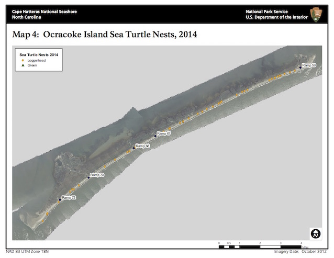Screen dimensions: 334x258
Task: Click 'U.S. Department of the Interior' text
Action: [277, 17]
